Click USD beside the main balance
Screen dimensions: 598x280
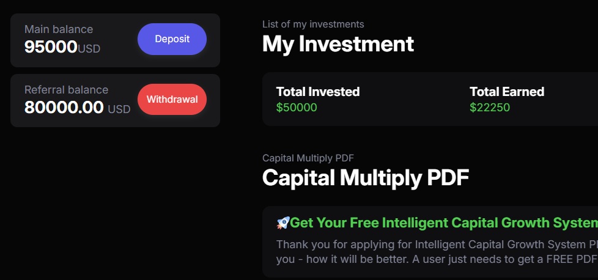click(89, 49)
